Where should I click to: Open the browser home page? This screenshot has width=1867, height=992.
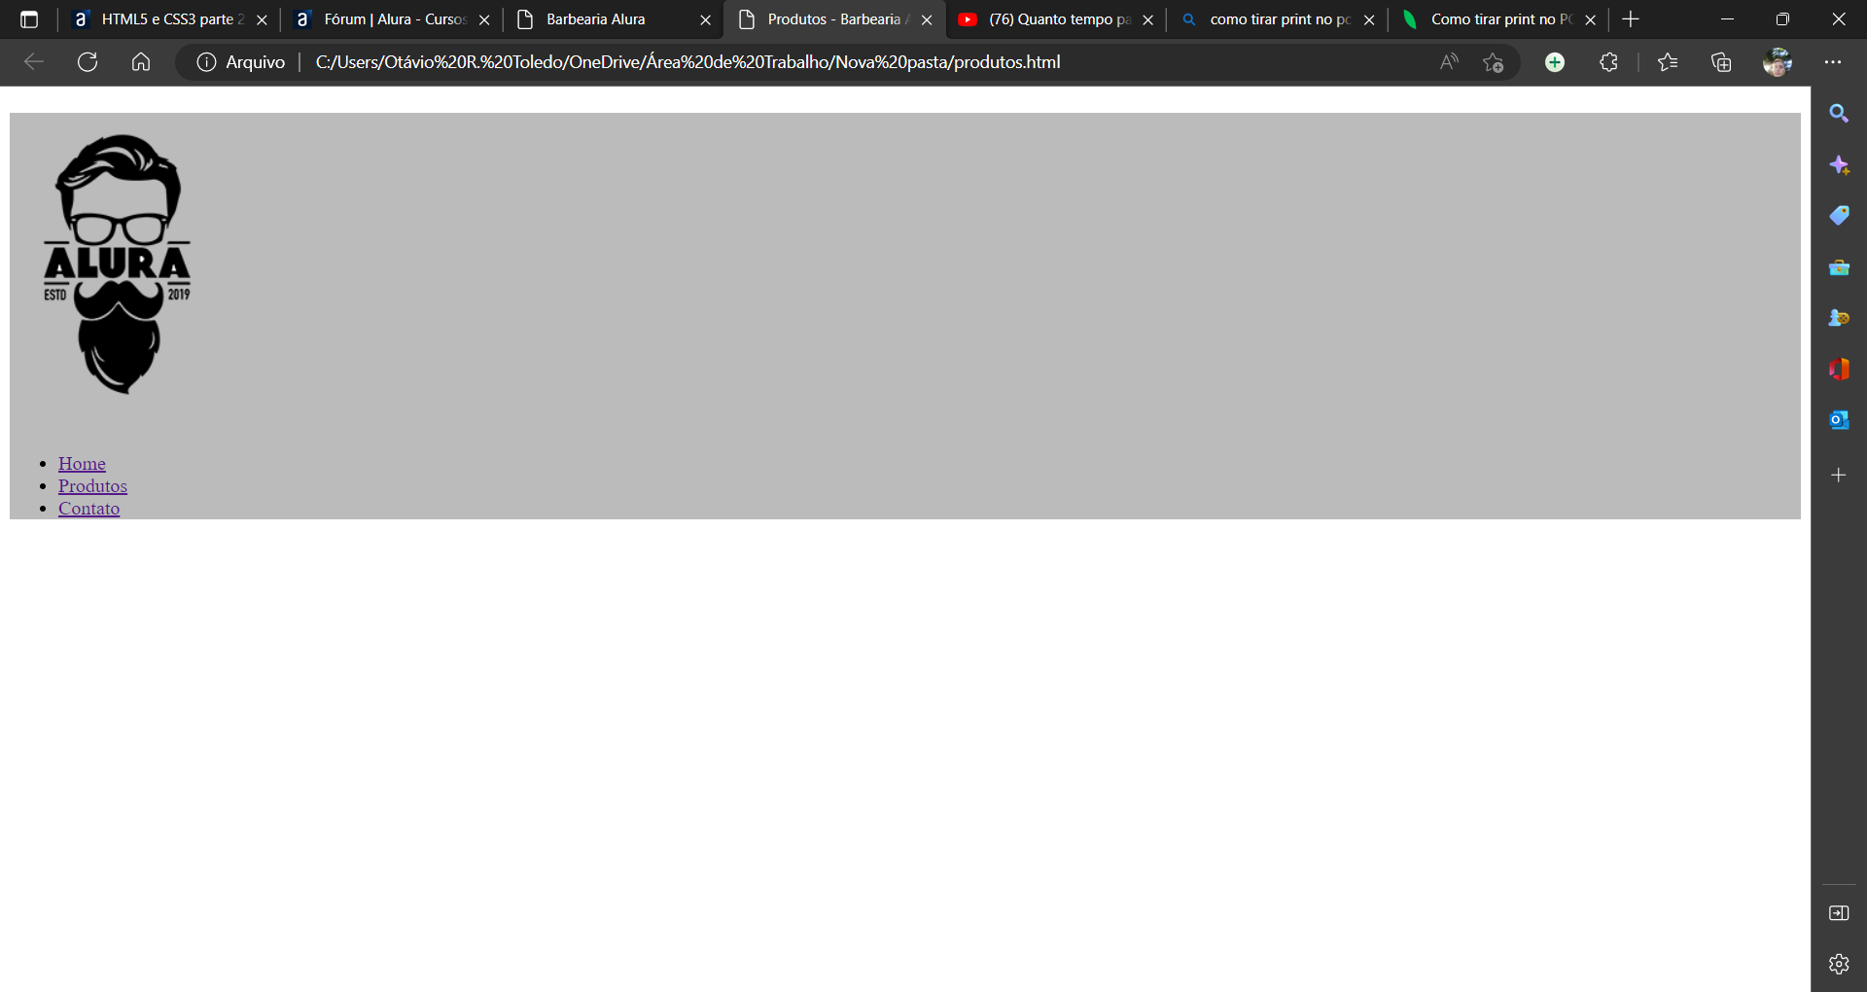[x=141, y=62]
